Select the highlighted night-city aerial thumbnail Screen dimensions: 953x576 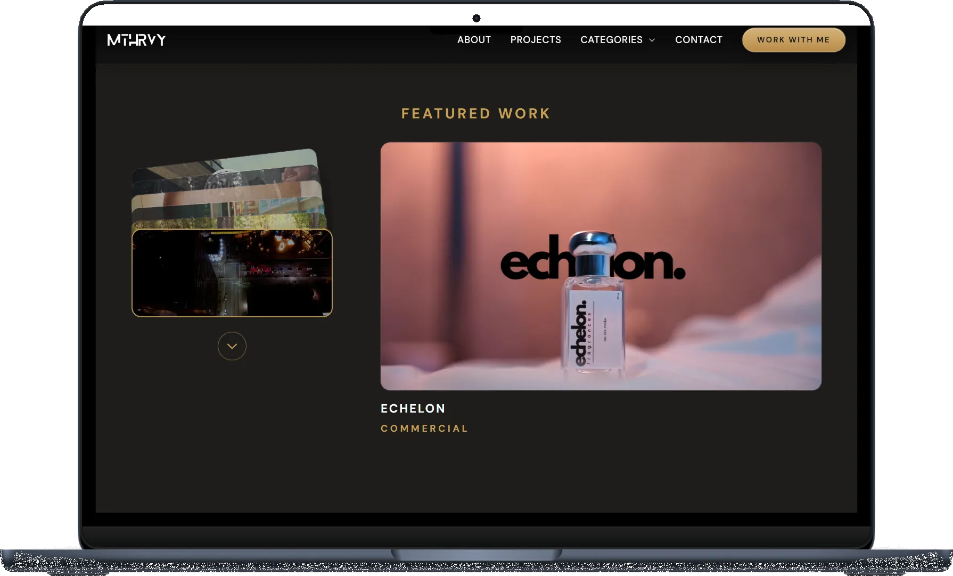point(232,273)
